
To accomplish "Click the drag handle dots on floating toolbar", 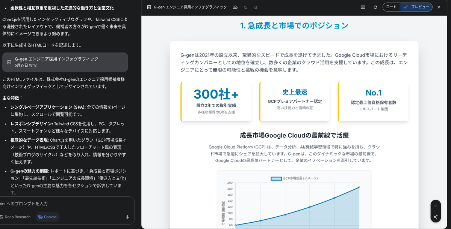I will [436, 205].
